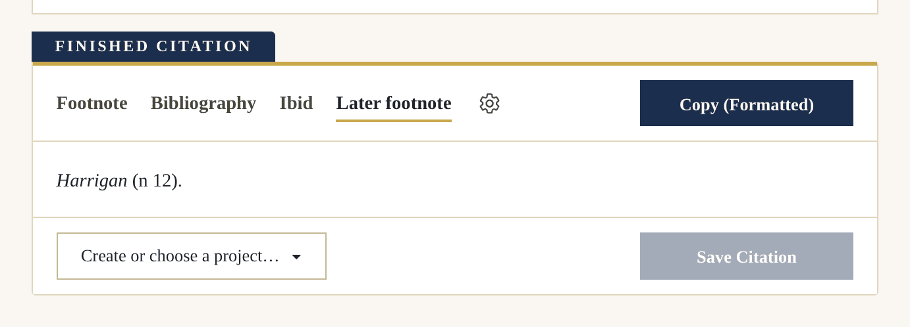Open citation settings via the gear icon
The width and height of the screenshot is (910, 327).
pyautogui.click(x=489, y=103)
